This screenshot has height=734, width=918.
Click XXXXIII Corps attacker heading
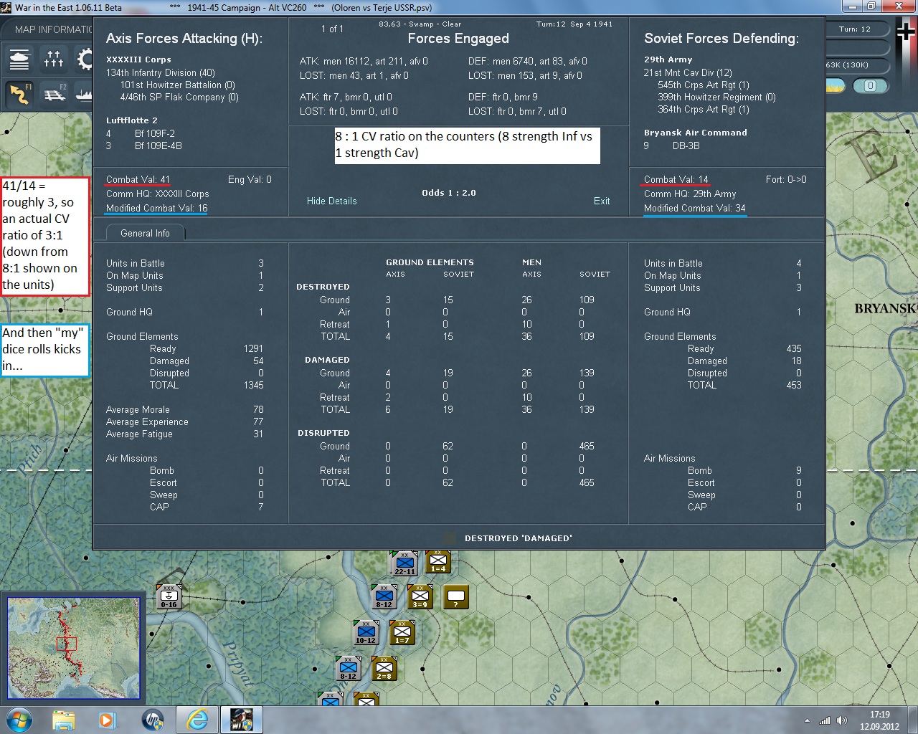click(138, 60)
